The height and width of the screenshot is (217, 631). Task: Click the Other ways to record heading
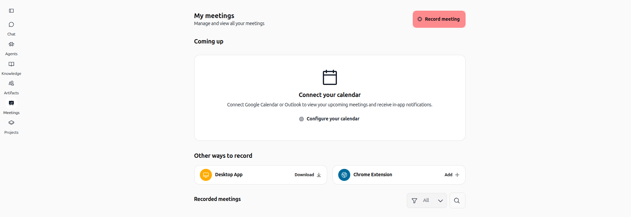point(223,156)
